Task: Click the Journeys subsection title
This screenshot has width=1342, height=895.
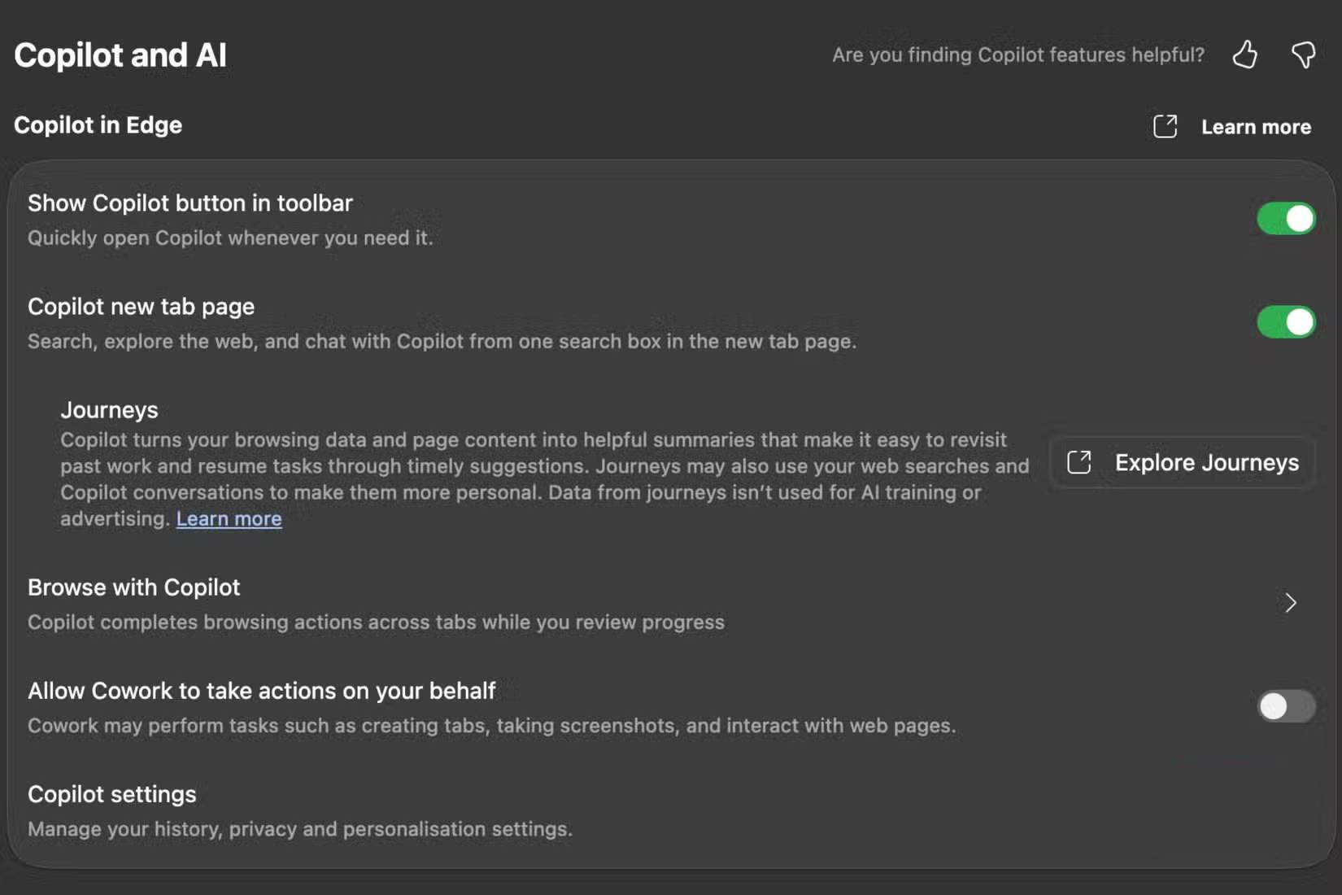Action: (x=109, y=410)
